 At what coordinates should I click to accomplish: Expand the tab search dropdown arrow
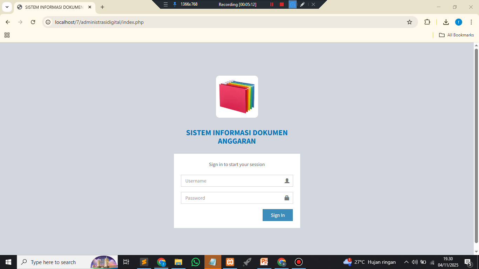7,7
